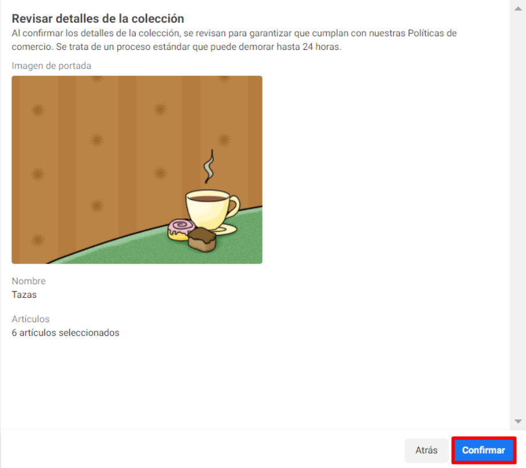The image size is (526, 468).
Task: Click the 'Revisar detalles de la colección' heading
Action: point(98,18)
